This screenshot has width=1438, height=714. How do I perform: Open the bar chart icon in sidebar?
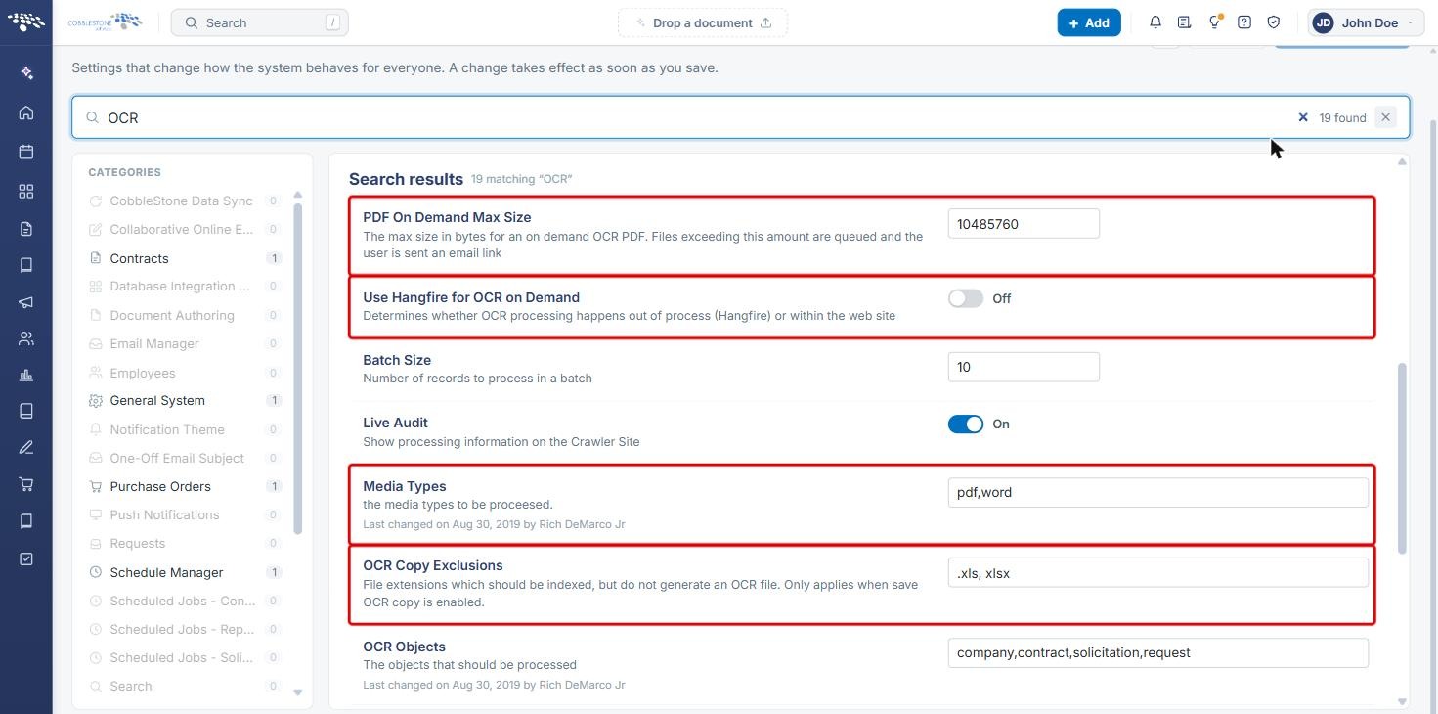pyautogui.click(x=26, y=375)
